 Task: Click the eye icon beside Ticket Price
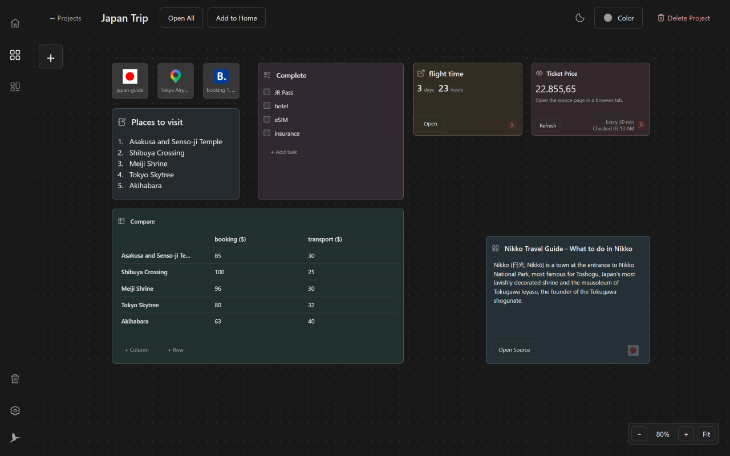click(540, 74)
